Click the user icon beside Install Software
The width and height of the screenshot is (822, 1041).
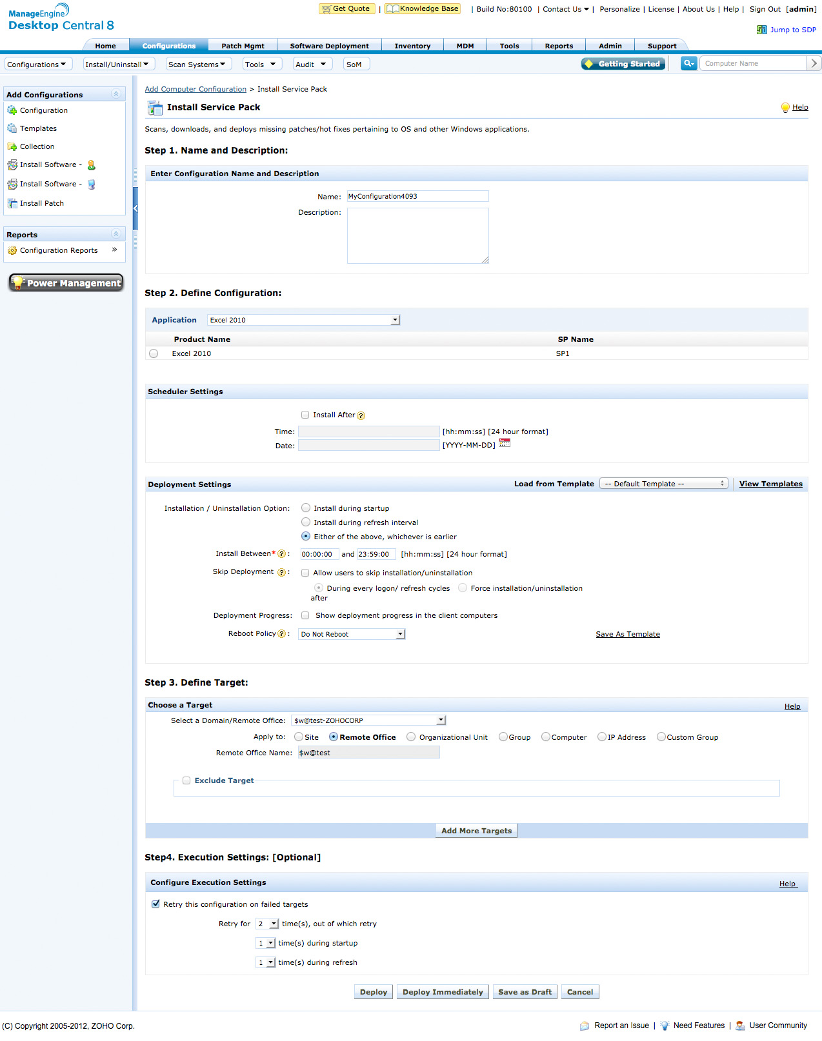92,165
